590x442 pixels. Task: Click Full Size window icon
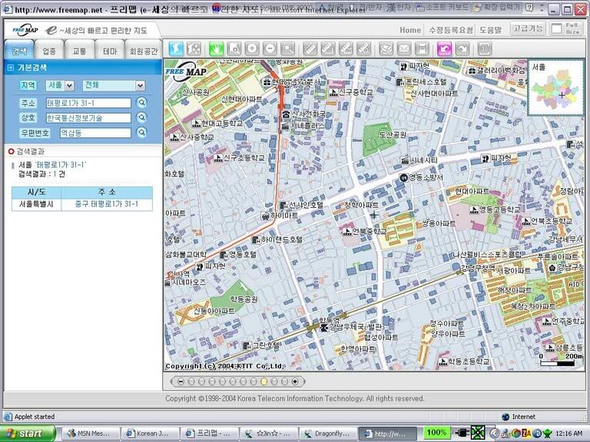pyautogui.click(x=566, y=28)
